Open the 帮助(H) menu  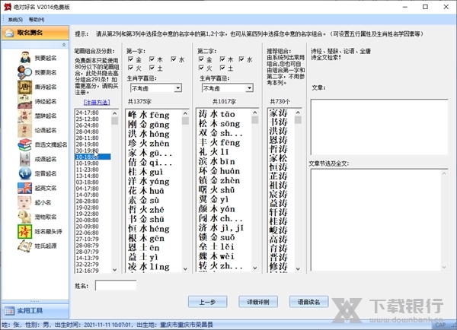(x=37, y=20)
